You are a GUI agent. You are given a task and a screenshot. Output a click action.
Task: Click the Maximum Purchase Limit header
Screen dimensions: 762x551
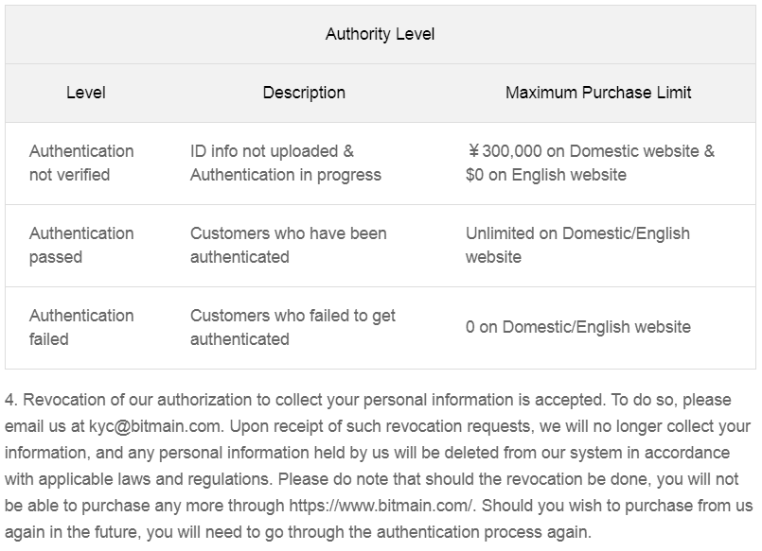click(x=598, y=93)
